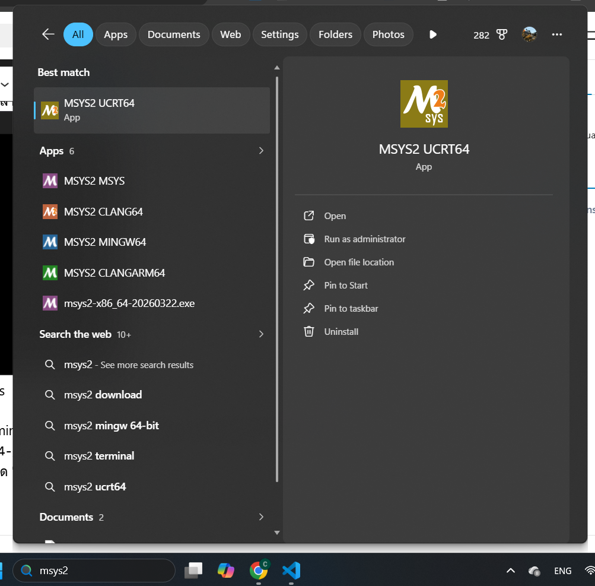This screenshot has height=586, width=595.
Task: Click Uninstall for MSYS2 UCRT64
Action: 341,332
